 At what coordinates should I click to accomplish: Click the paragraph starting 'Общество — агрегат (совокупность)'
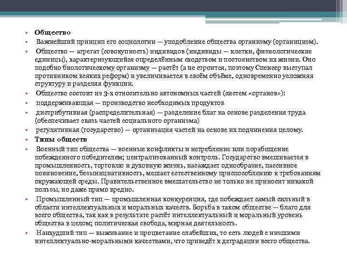[175, 67]
